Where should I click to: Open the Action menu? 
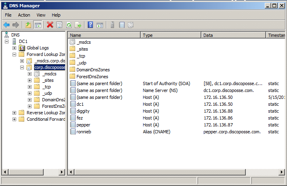[24, 15]
